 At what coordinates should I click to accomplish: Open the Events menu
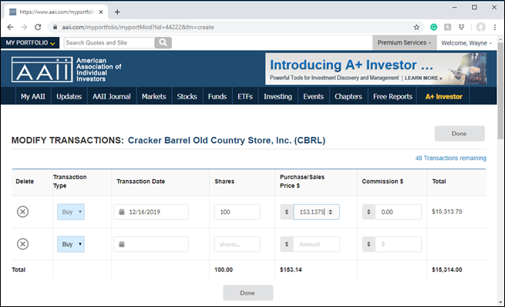(313, 96)
